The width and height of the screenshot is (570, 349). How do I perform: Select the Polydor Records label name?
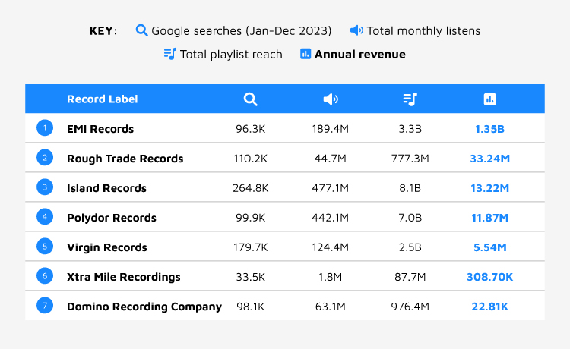tap(112, 218)
